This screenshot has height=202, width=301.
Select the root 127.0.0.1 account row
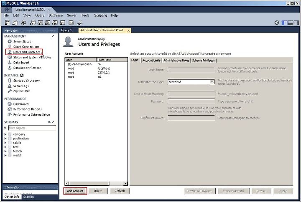tap(96, 73)
